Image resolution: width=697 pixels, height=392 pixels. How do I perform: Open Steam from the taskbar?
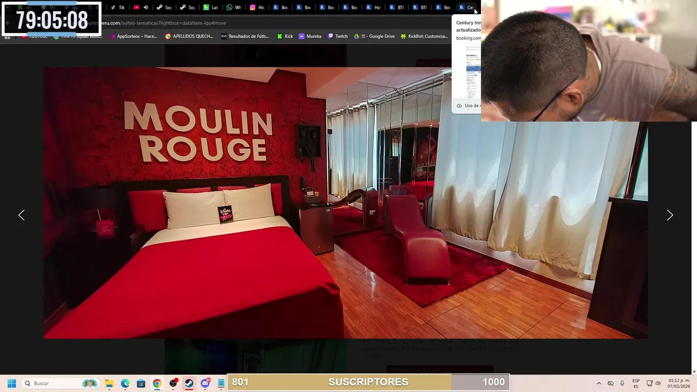point(189,383)
